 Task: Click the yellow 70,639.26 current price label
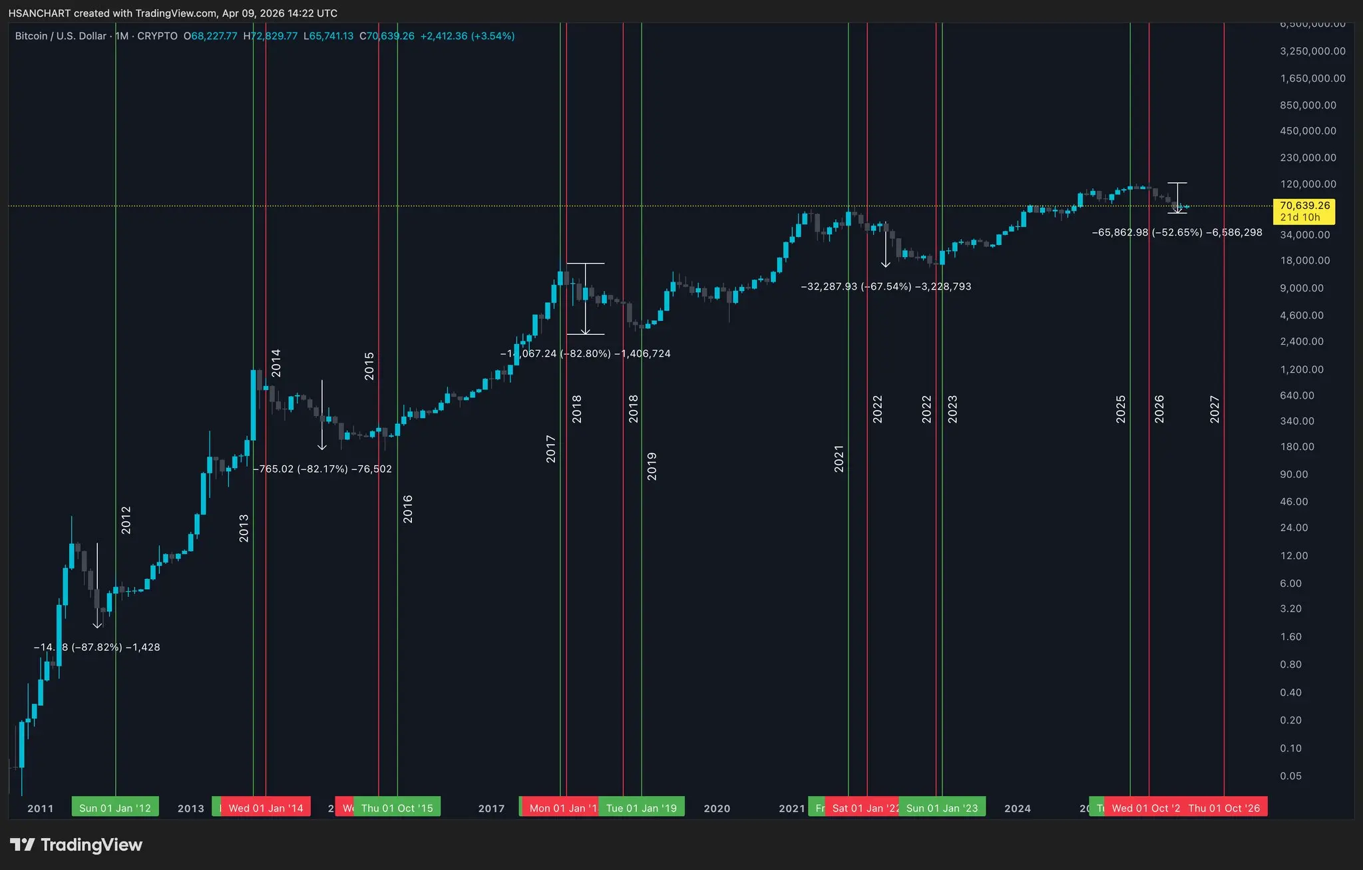(x=1304, y=210)
